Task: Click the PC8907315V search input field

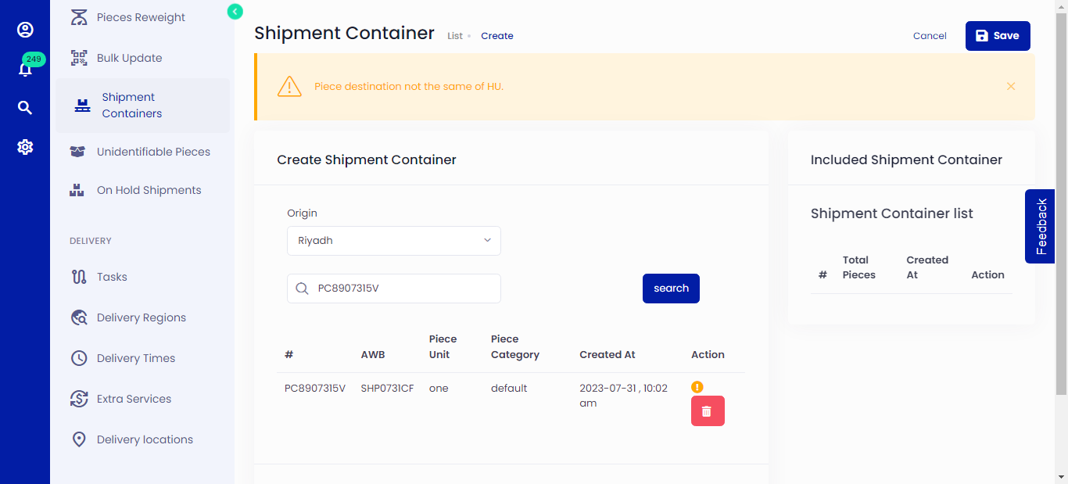Action: (x=393, y=288)
